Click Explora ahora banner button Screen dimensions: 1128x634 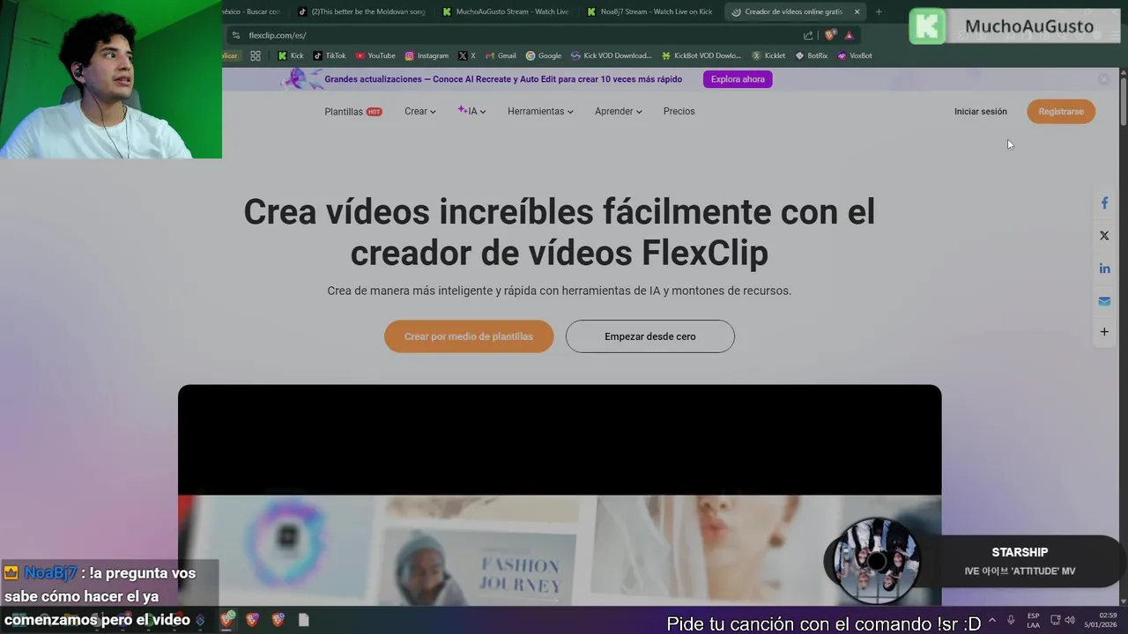click(x=738, y=79)
